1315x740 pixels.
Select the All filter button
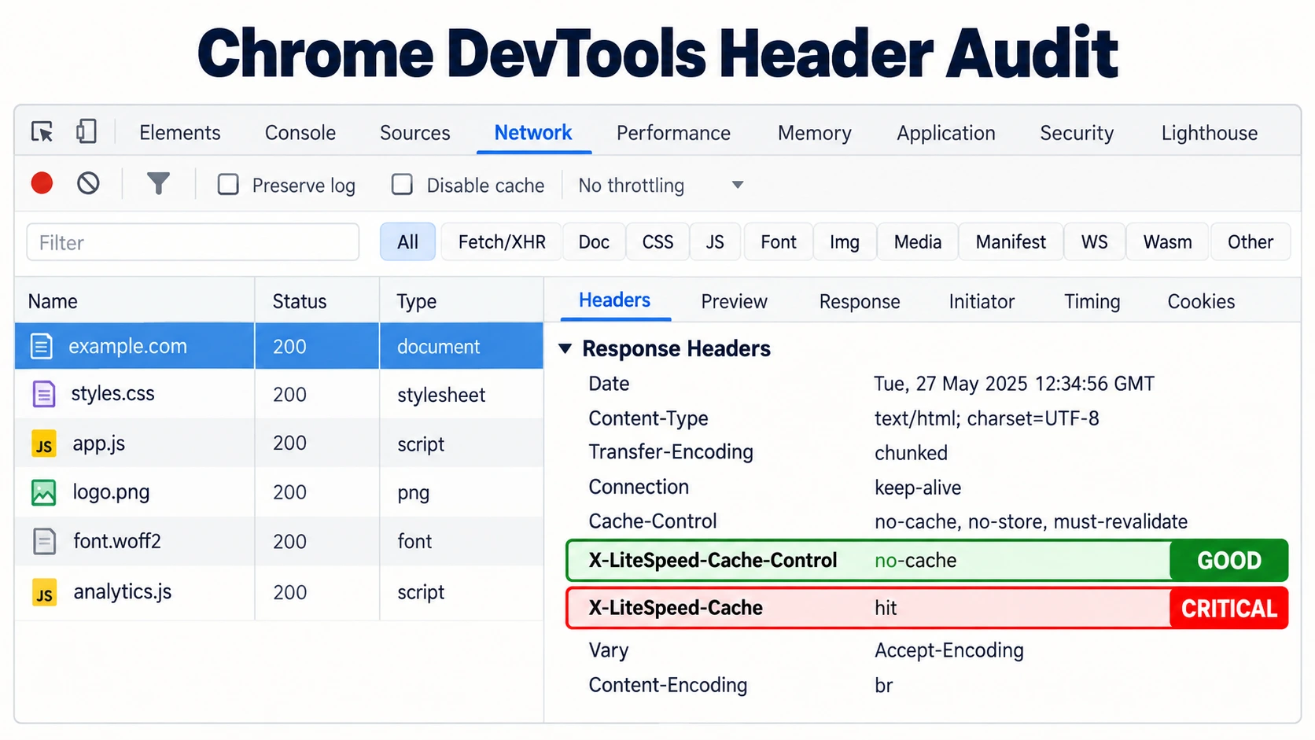[x=407, y=242]
